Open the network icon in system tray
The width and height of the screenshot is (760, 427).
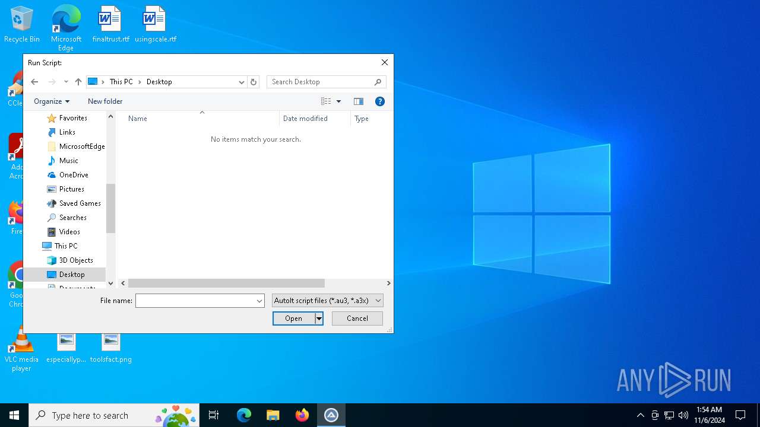(669, 415)
